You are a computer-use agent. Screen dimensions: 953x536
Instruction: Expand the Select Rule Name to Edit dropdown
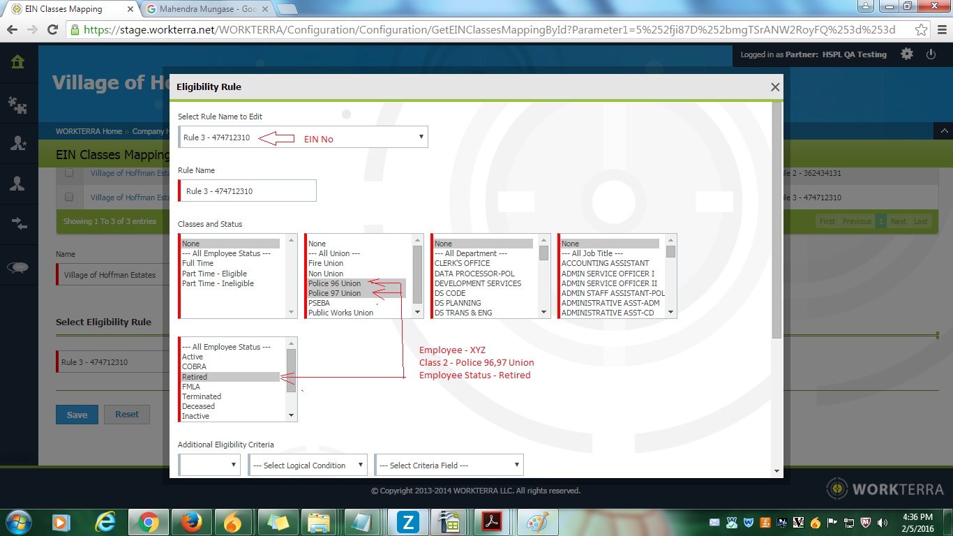(x=303, y=137)
